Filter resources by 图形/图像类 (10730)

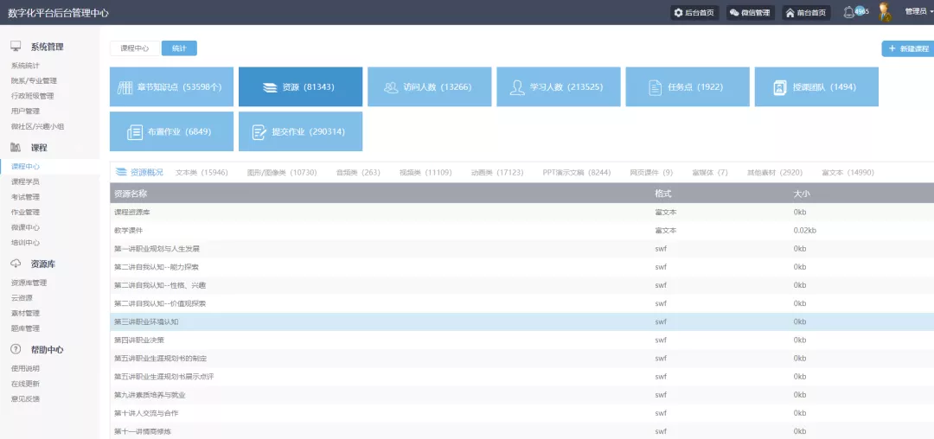(x=282, y=173)
